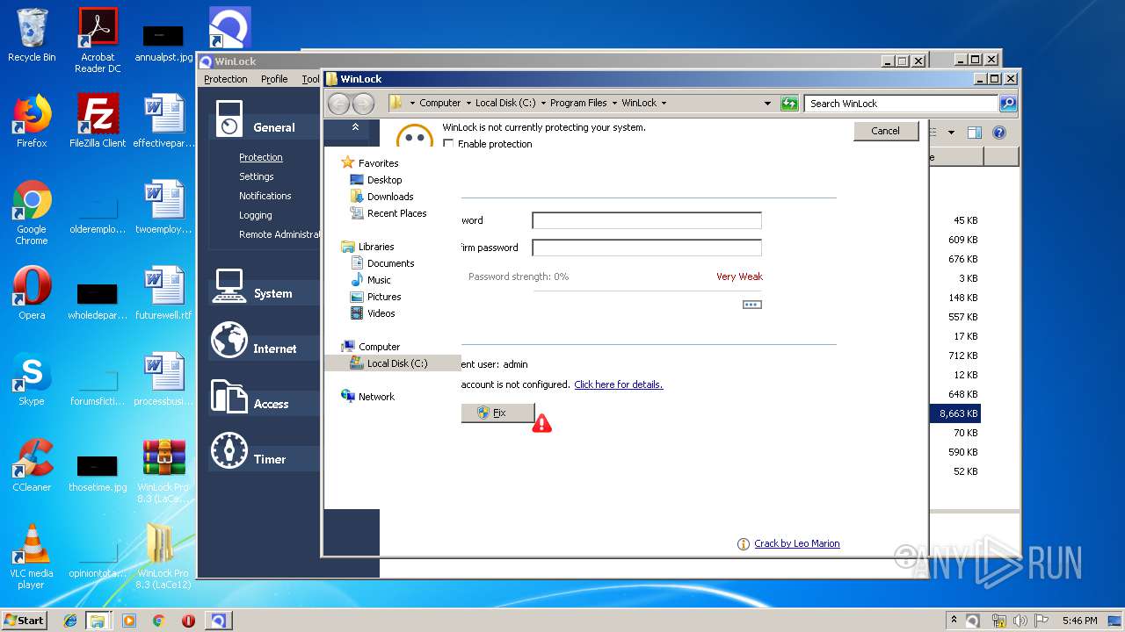Click the three-dots password options icon
Screen dimensions: 1125x632
click(752, 305)
